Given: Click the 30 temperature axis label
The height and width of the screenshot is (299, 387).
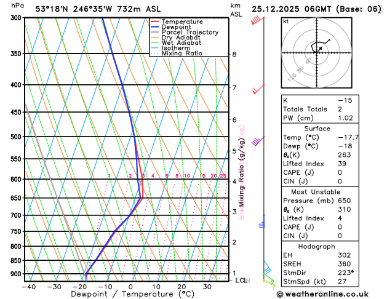Looking at the screenshot, I should (207, 287).
